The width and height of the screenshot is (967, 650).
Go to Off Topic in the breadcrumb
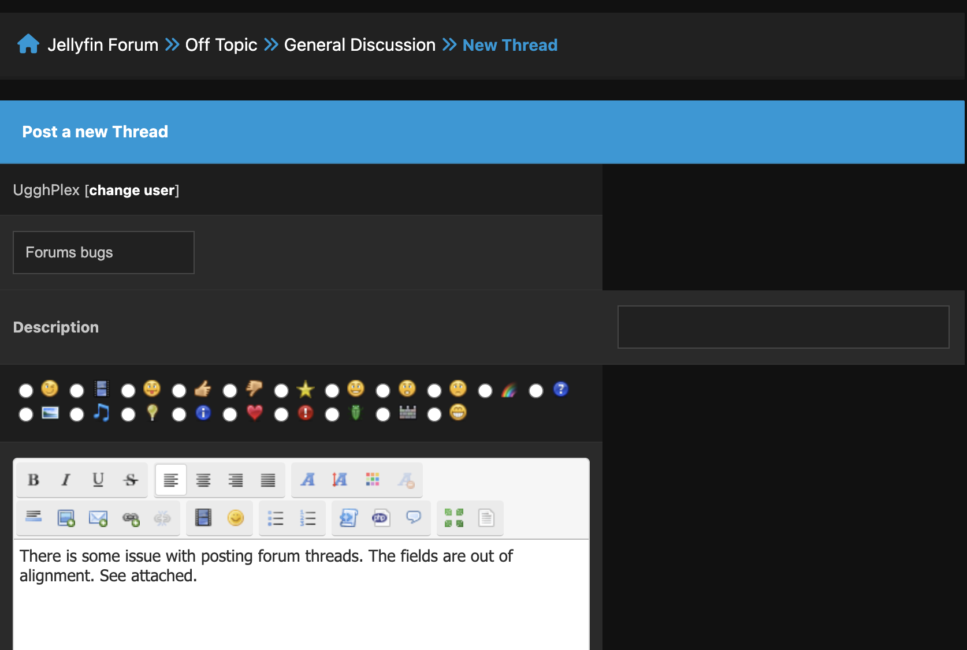(x=221, y=45)
